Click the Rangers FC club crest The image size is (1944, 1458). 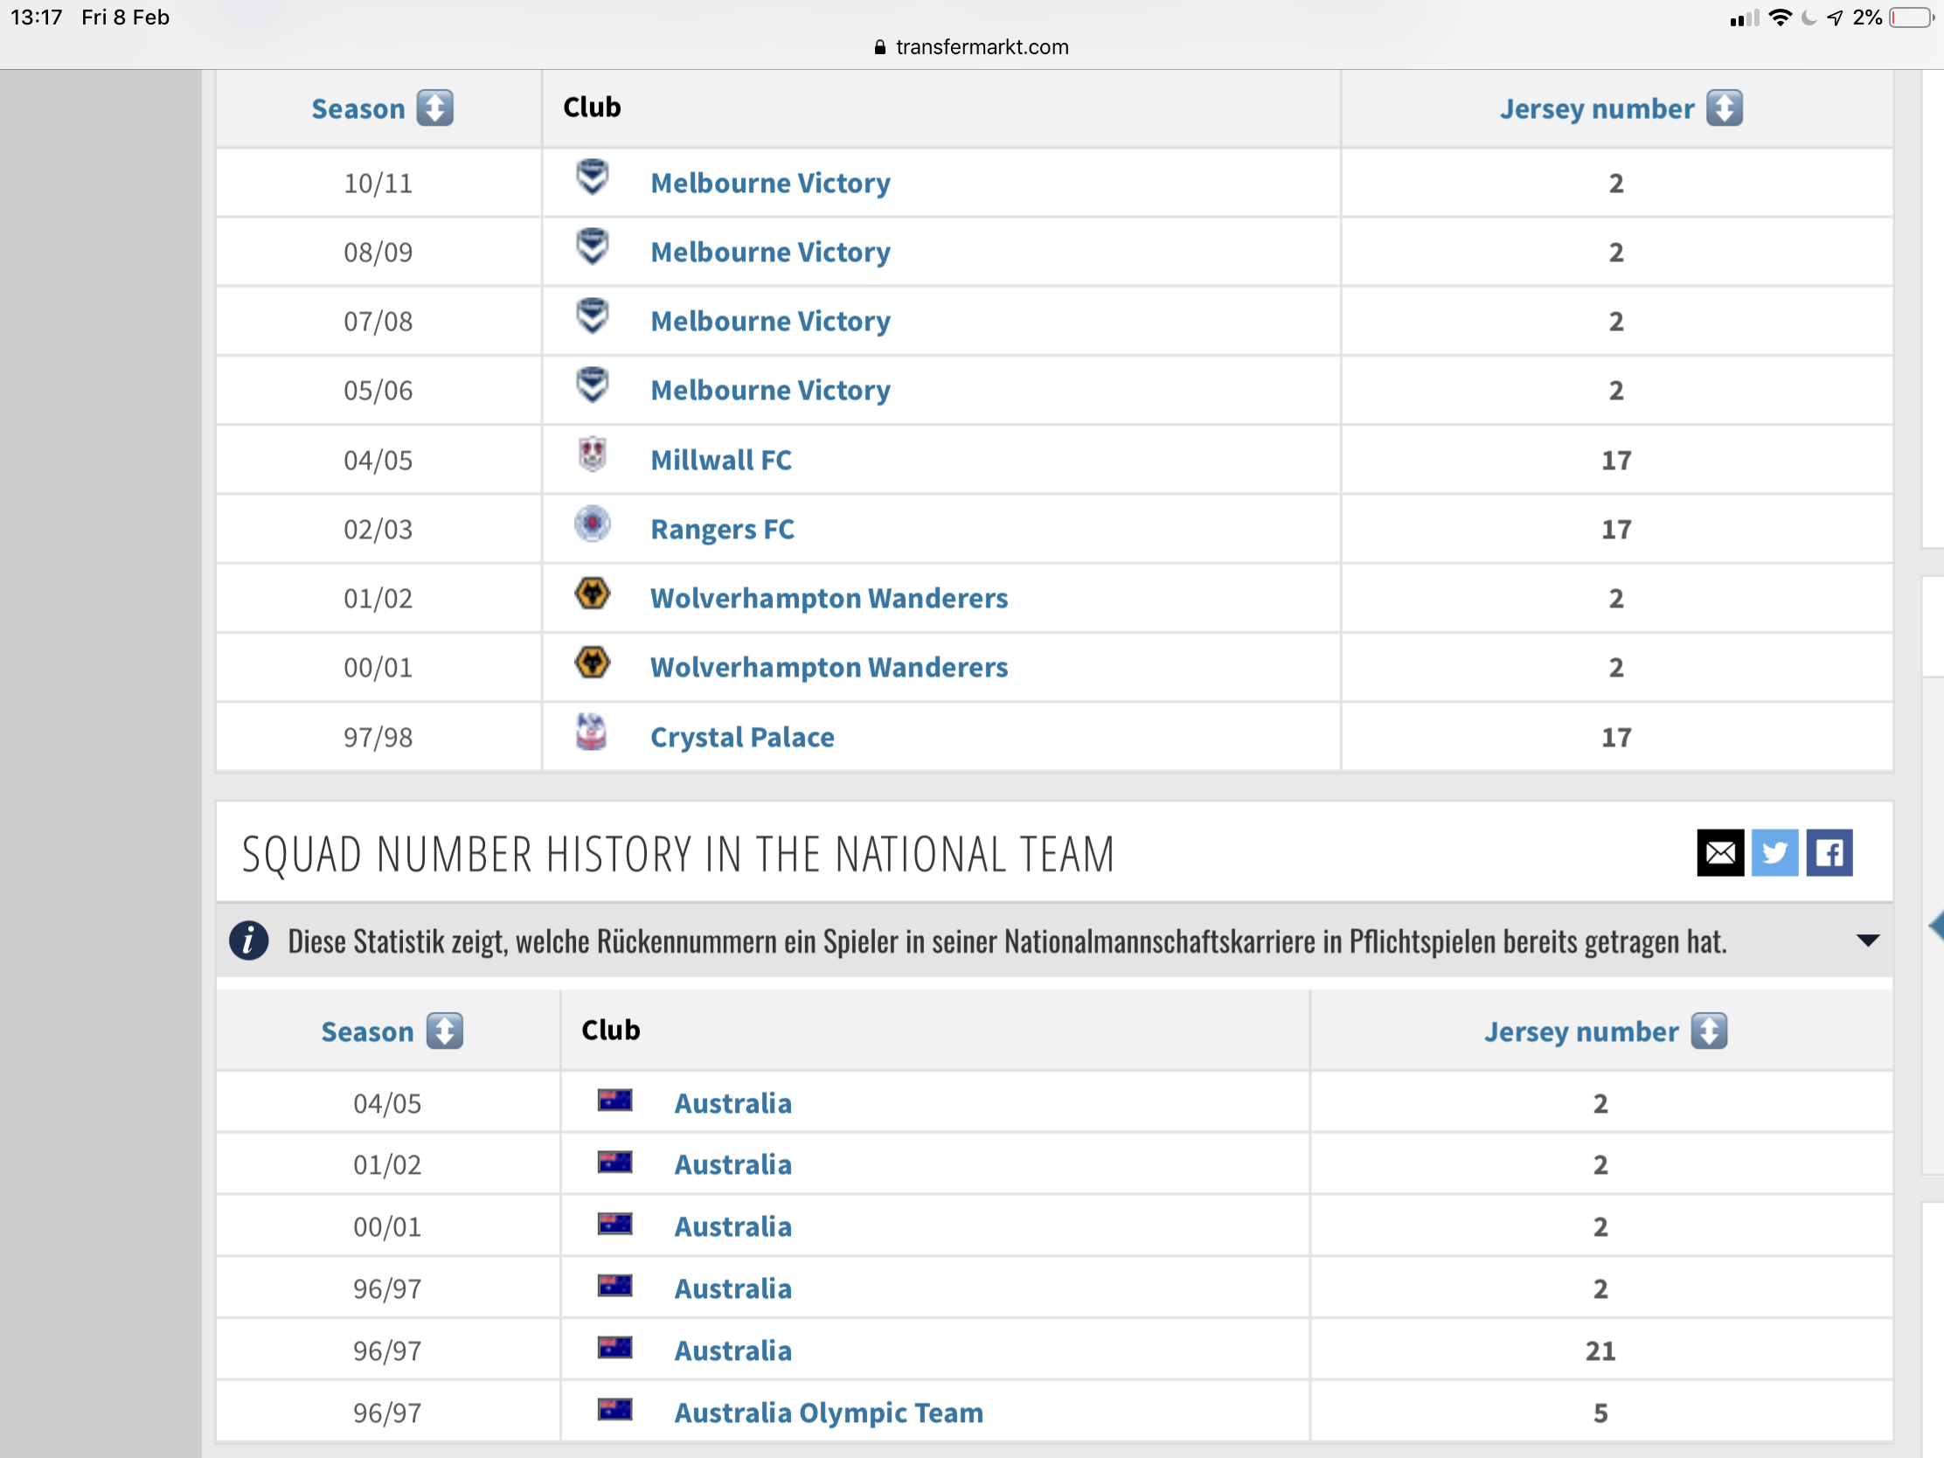coord(593,524)
